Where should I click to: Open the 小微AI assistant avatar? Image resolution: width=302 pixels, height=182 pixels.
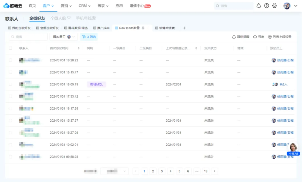293,148
